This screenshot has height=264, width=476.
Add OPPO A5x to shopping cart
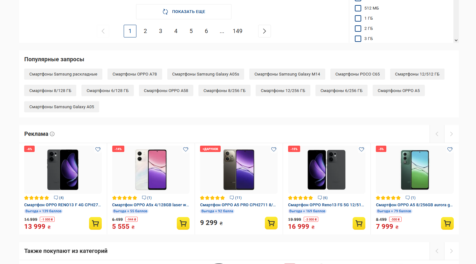pos(183,223)
